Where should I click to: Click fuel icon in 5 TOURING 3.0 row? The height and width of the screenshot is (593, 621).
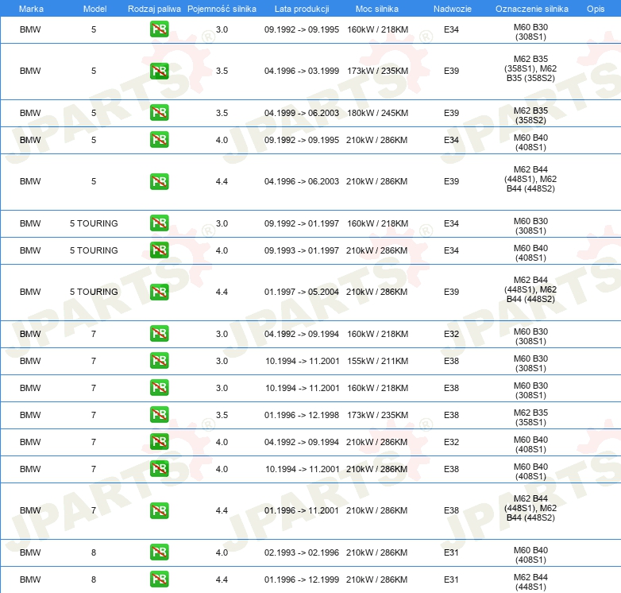(x=159, y=223)
